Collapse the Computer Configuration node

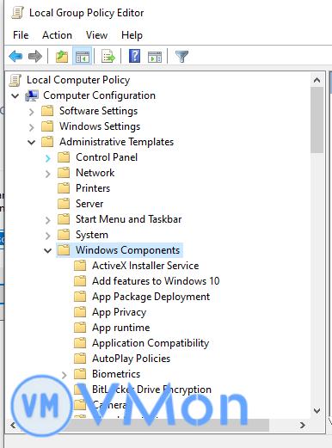(x=15, y=95)
